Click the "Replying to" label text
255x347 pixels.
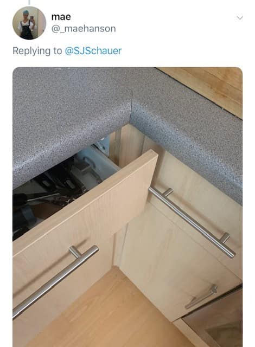point(37,50)
